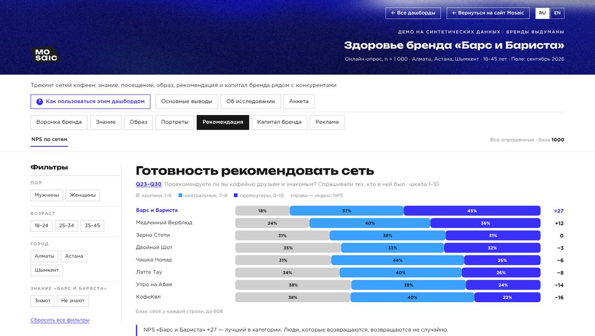Click the dark blue promoters legend swatch

(x=236, y=196)
